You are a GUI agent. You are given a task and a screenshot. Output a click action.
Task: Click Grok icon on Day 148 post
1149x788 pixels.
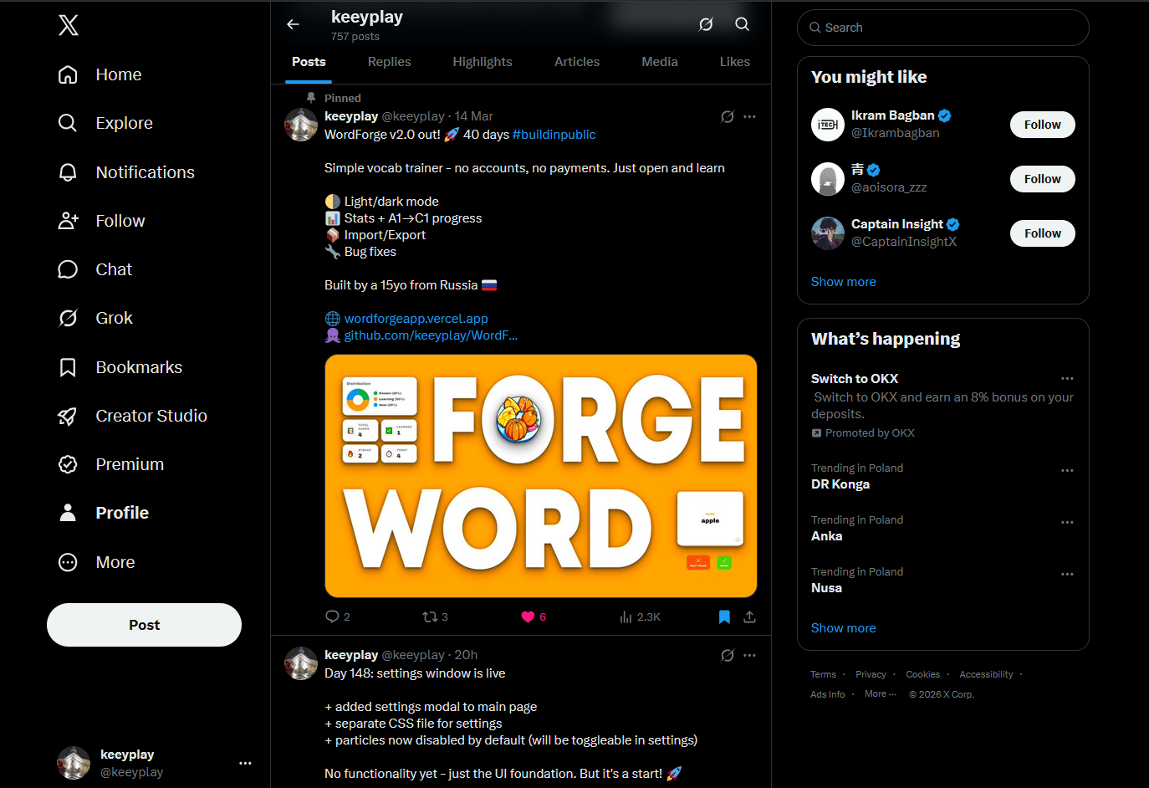(728, 655)
